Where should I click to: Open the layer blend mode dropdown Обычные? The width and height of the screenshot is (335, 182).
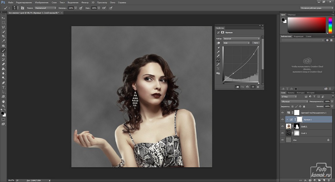[x=294, y=102]
